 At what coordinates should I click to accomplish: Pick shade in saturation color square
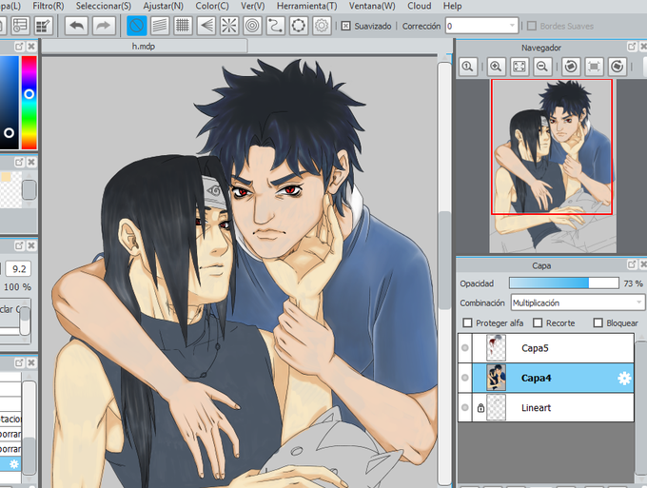(10, 103)
